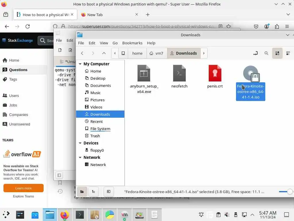Toggle location entry mode in file manager

click(255, 53)
